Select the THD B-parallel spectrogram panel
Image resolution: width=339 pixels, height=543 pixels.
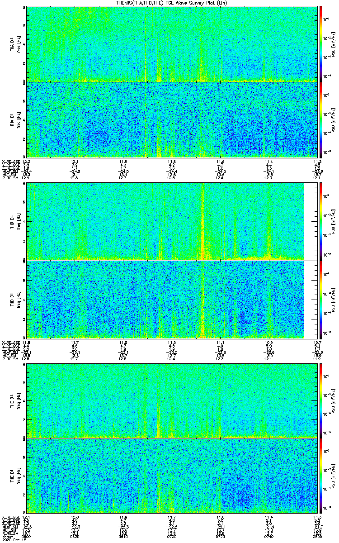(165, 299)
